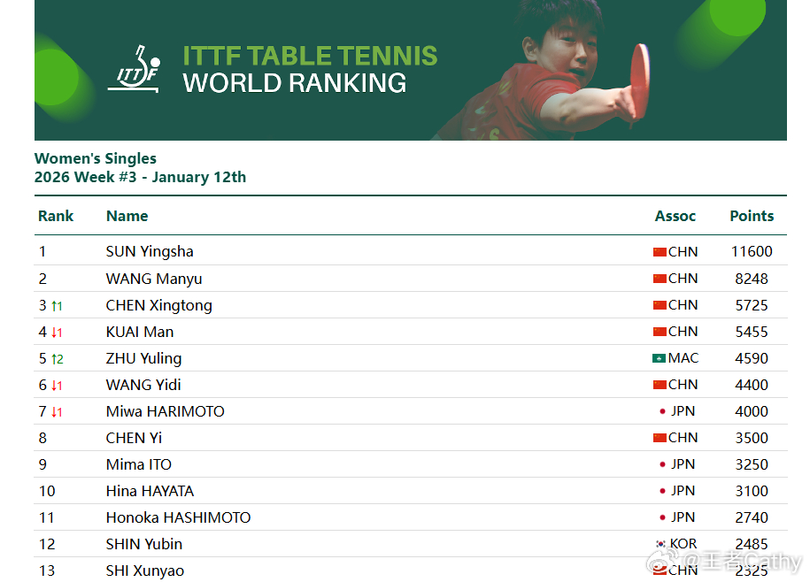Image resolution: width=810 pixels, height=582 pixels.
Task: Open SUN Yingsha player name
Action: [150, 252]
